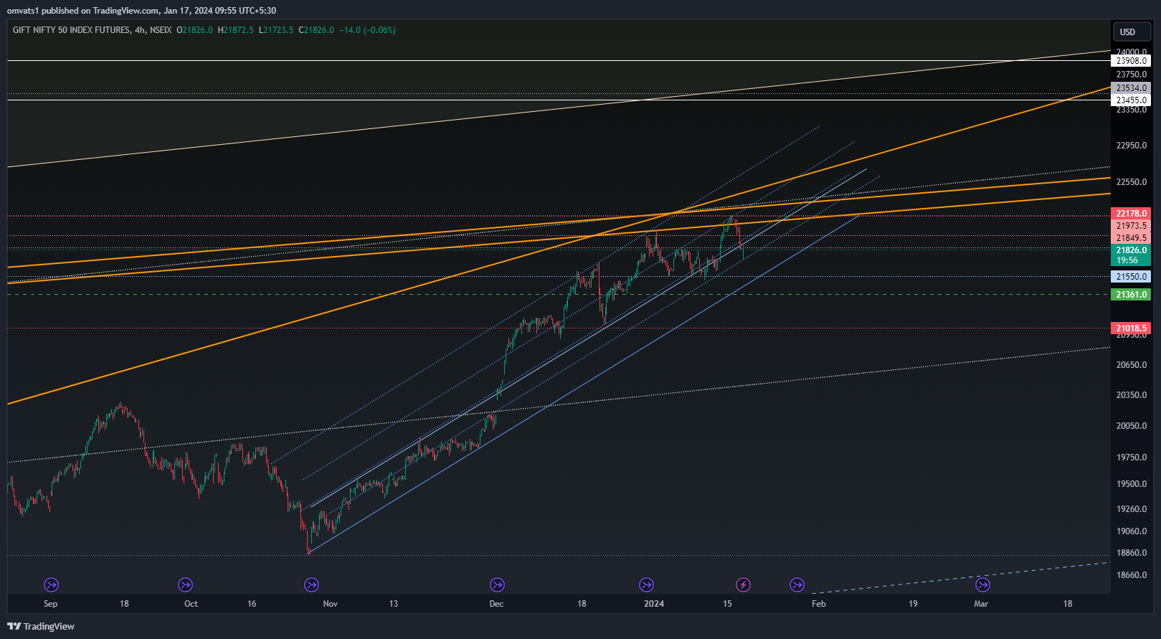Open the rollover event icon left of Nov
Viewport: 1161px width, 639px height.
[311, 584]
